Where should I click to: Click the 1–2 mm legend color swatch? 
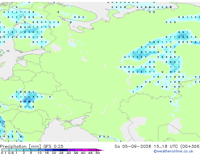point(20,150)
